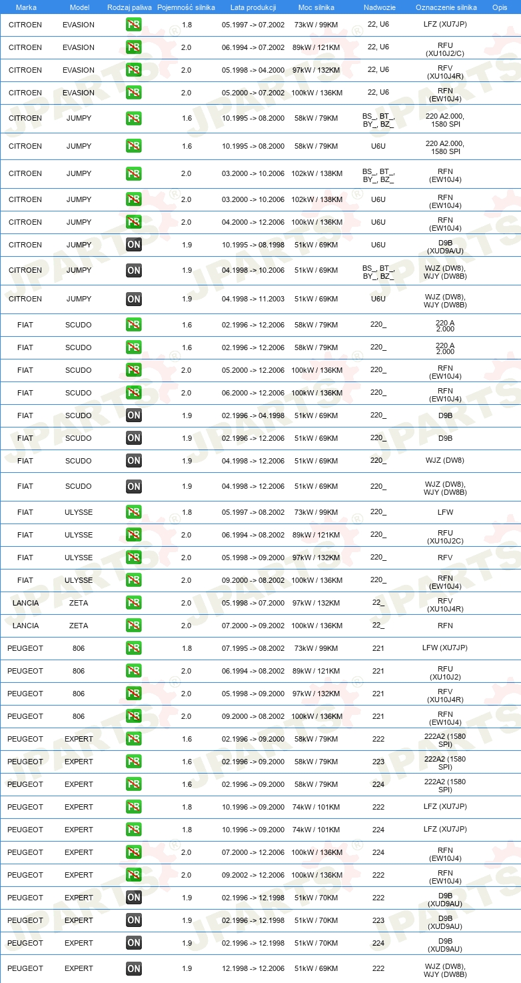Click petrol icon in Expert 1.8 body 222 row

tap(134, 807)
